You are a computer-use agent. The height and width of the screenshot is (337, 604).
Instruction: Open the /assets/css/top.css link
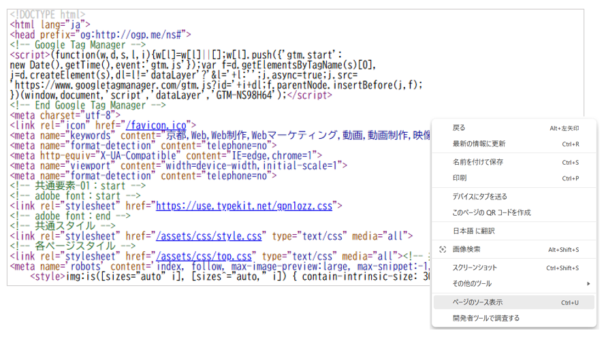(x=204, y=256)
